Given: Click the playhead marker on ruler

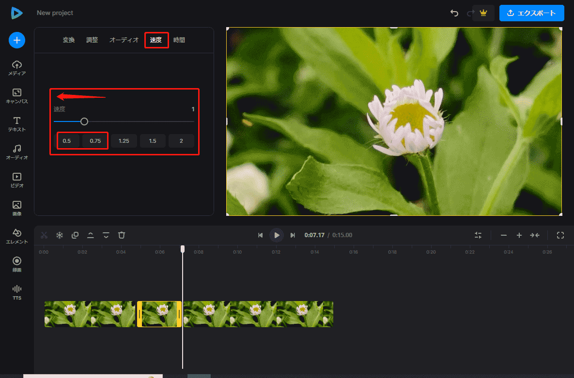Looking at the screenshot, I should pyautogui.click(x=183, y=249).
